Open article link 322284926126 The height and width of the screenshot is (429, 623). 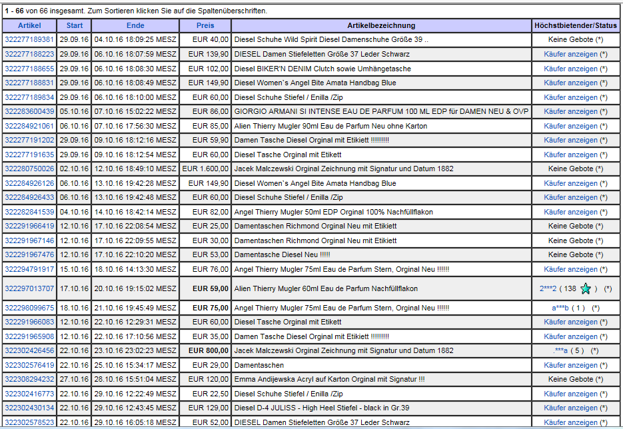point(29,183)
